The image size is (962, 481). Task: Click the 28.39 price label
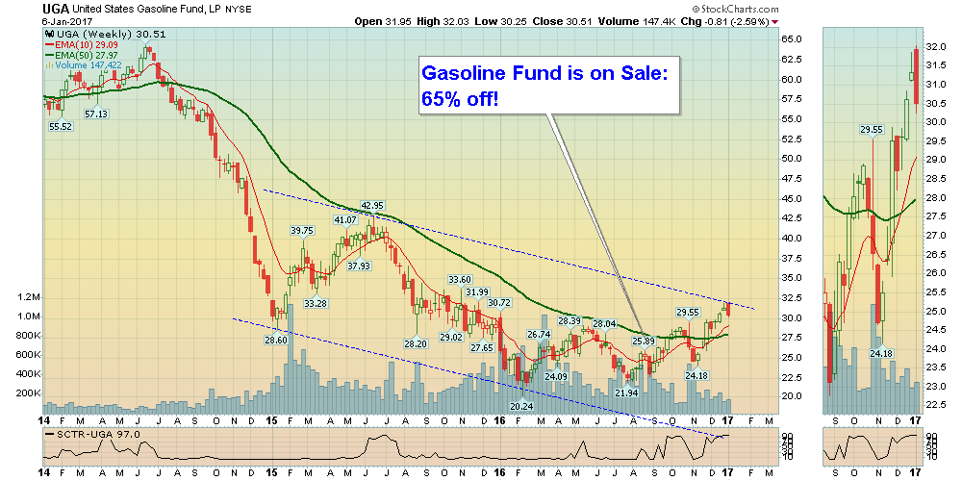570,321
